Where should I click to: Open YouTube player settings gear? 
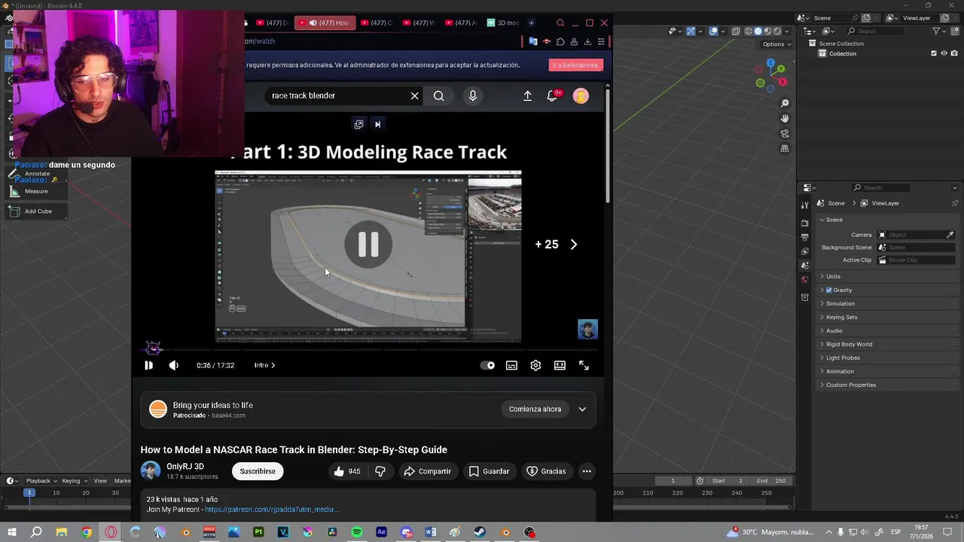[535, 365]
